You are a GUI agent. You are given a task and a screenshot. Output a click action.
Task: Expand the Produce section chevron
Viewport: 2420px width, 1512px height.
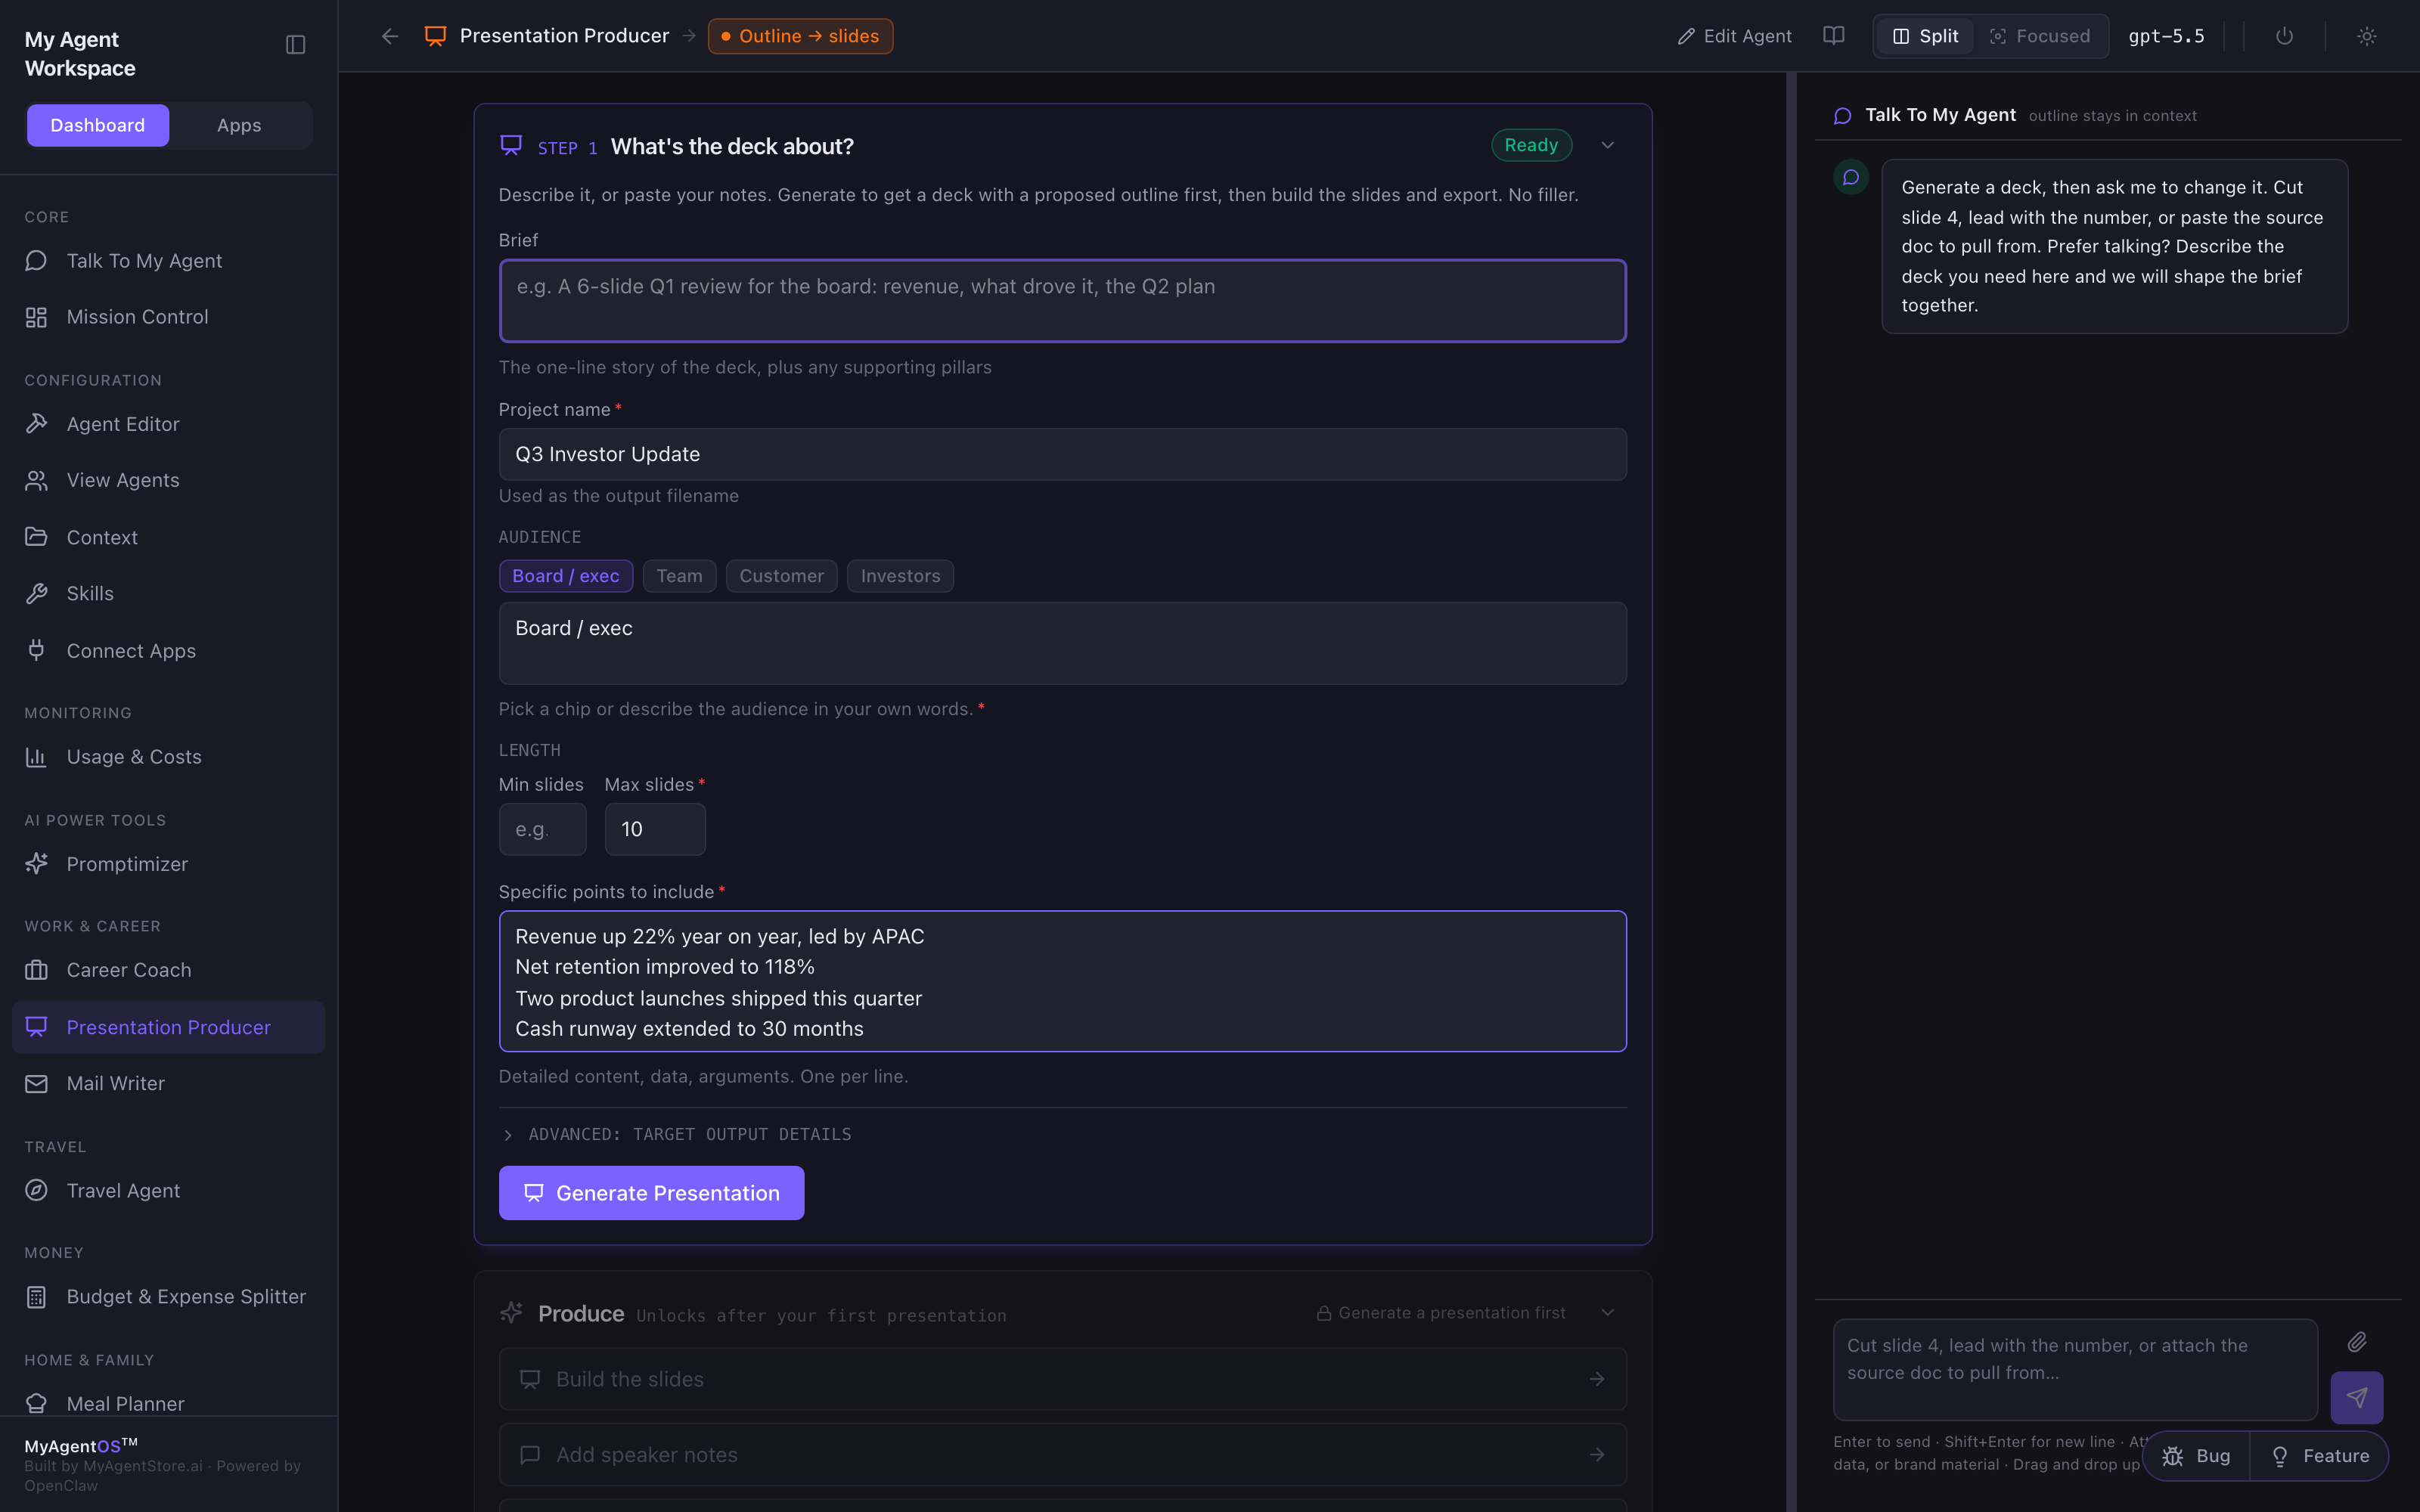coord(1608,1313)
